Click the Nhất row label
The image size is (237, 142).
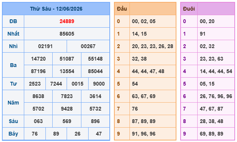pos(13,34)
